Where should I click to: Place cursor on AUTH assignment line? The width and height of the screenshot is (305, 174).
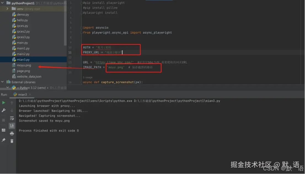(97, 47)
